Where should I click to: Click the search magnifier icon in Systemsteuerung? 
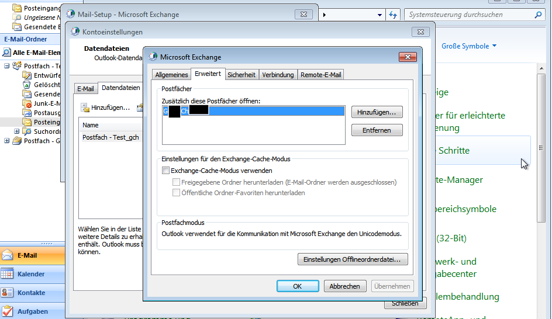point(538,15)
